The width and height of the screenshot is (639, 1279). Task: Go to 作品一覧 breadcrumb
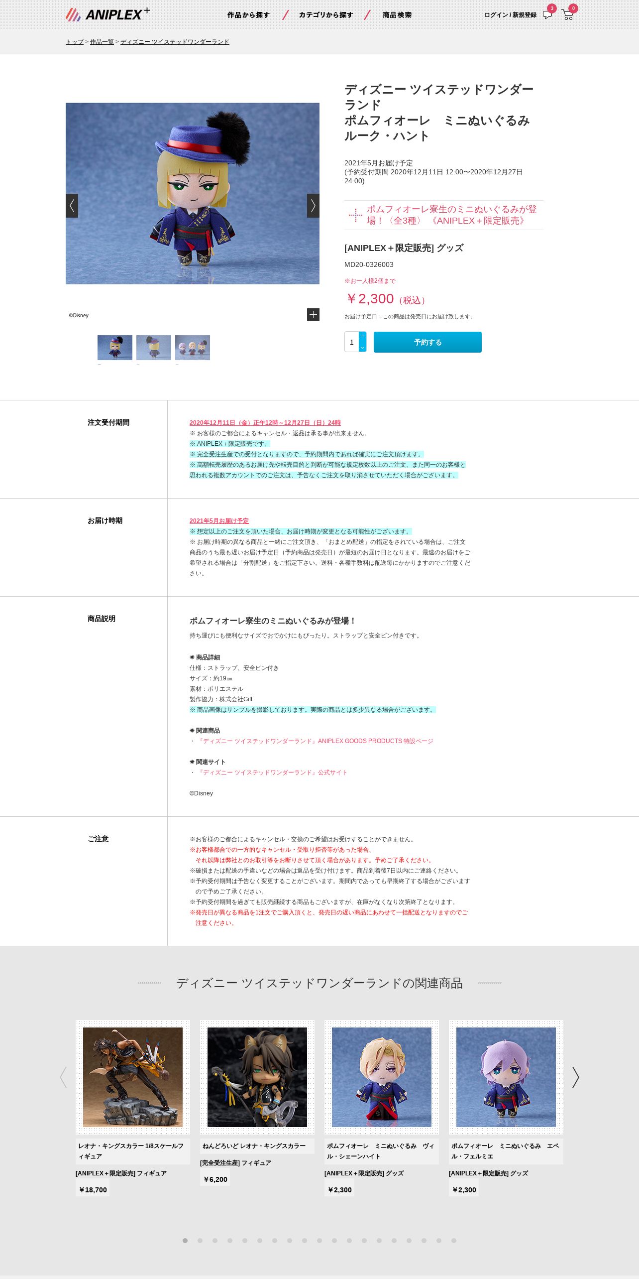tap(102, 42)
